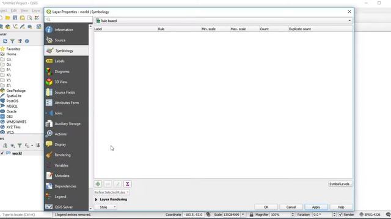Click the Joins icon

point(49,113)
